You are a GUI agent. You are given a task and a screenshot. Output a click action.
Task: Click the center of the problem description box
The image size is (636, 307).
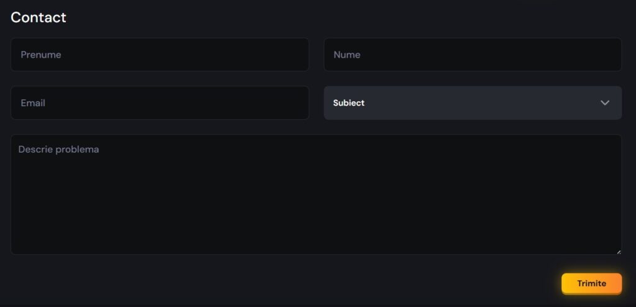(x=316, y=194)
